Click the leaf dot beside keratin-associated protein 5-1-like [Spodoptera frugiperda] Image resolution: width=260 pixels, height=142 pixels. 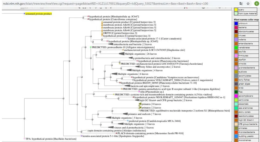click(82, 136)
